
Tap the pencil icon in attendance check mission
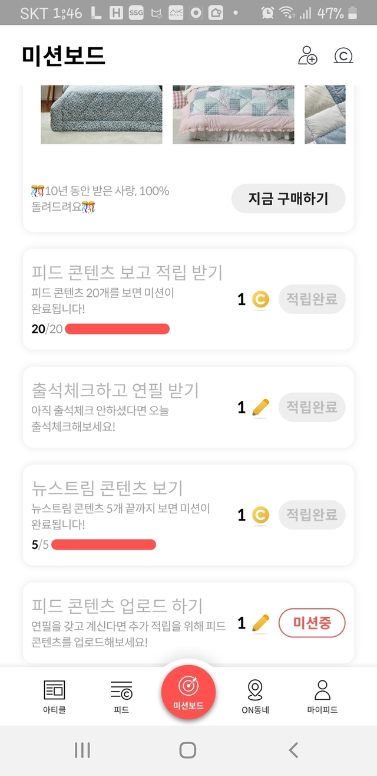pos(260,407)
